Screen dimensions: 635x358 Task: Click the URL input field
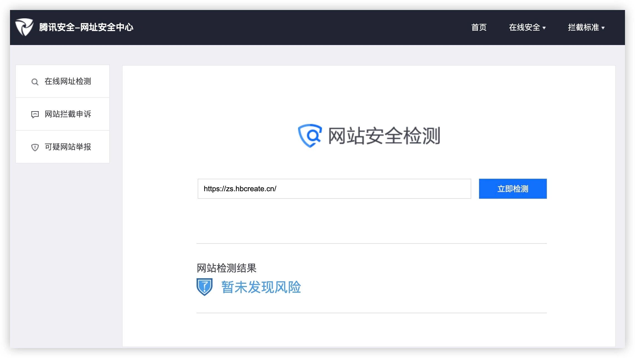(334, 189)
